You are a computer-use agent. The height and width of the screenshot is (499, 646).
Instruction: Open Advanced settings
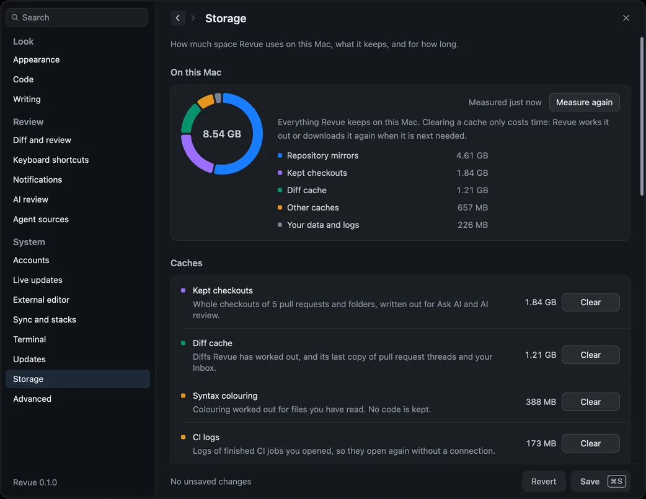pyautogui.click(x=77, y=399)
